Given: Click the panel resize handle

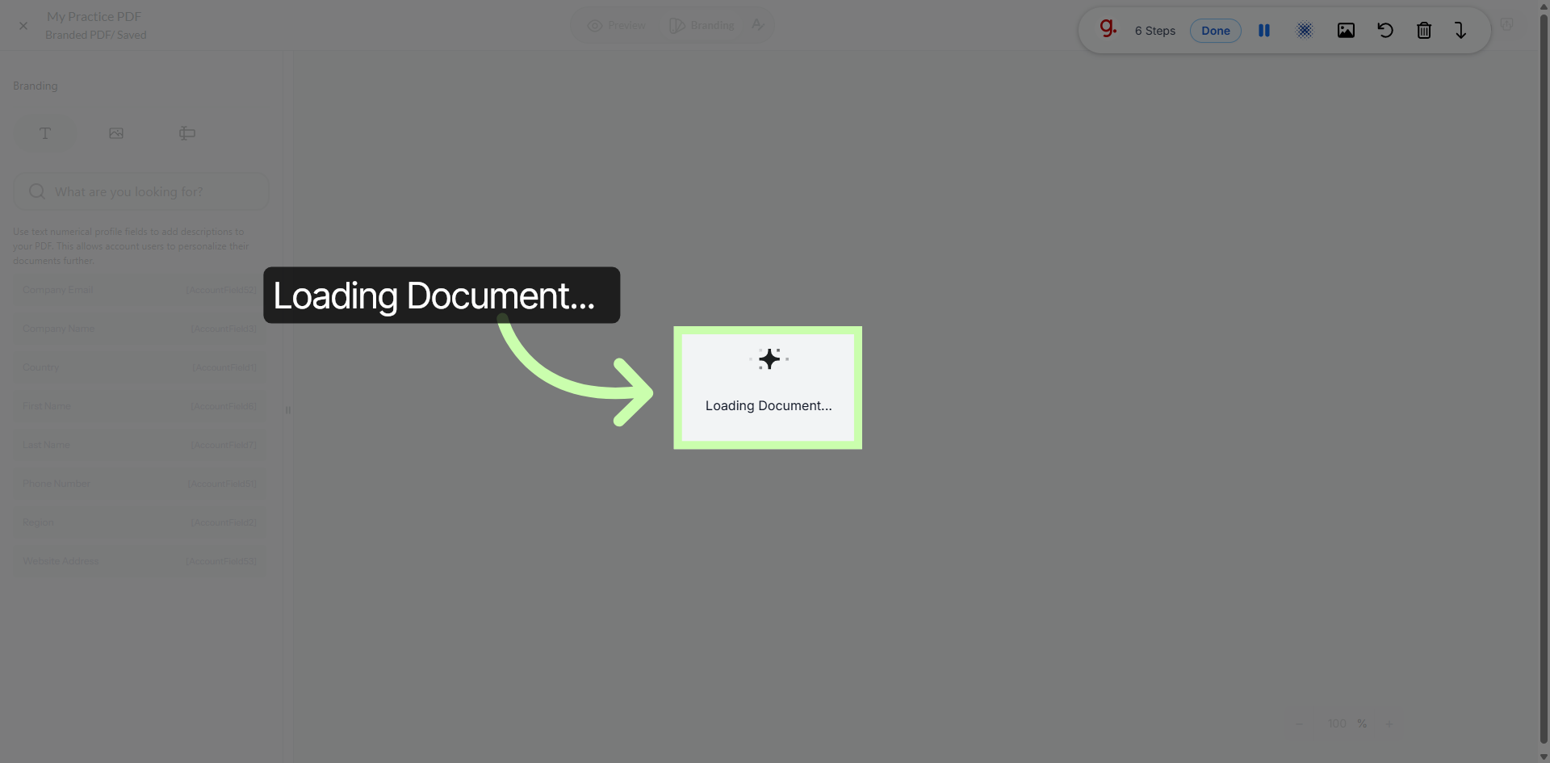Looking at the screenshot, I should [x=287, y=410].
